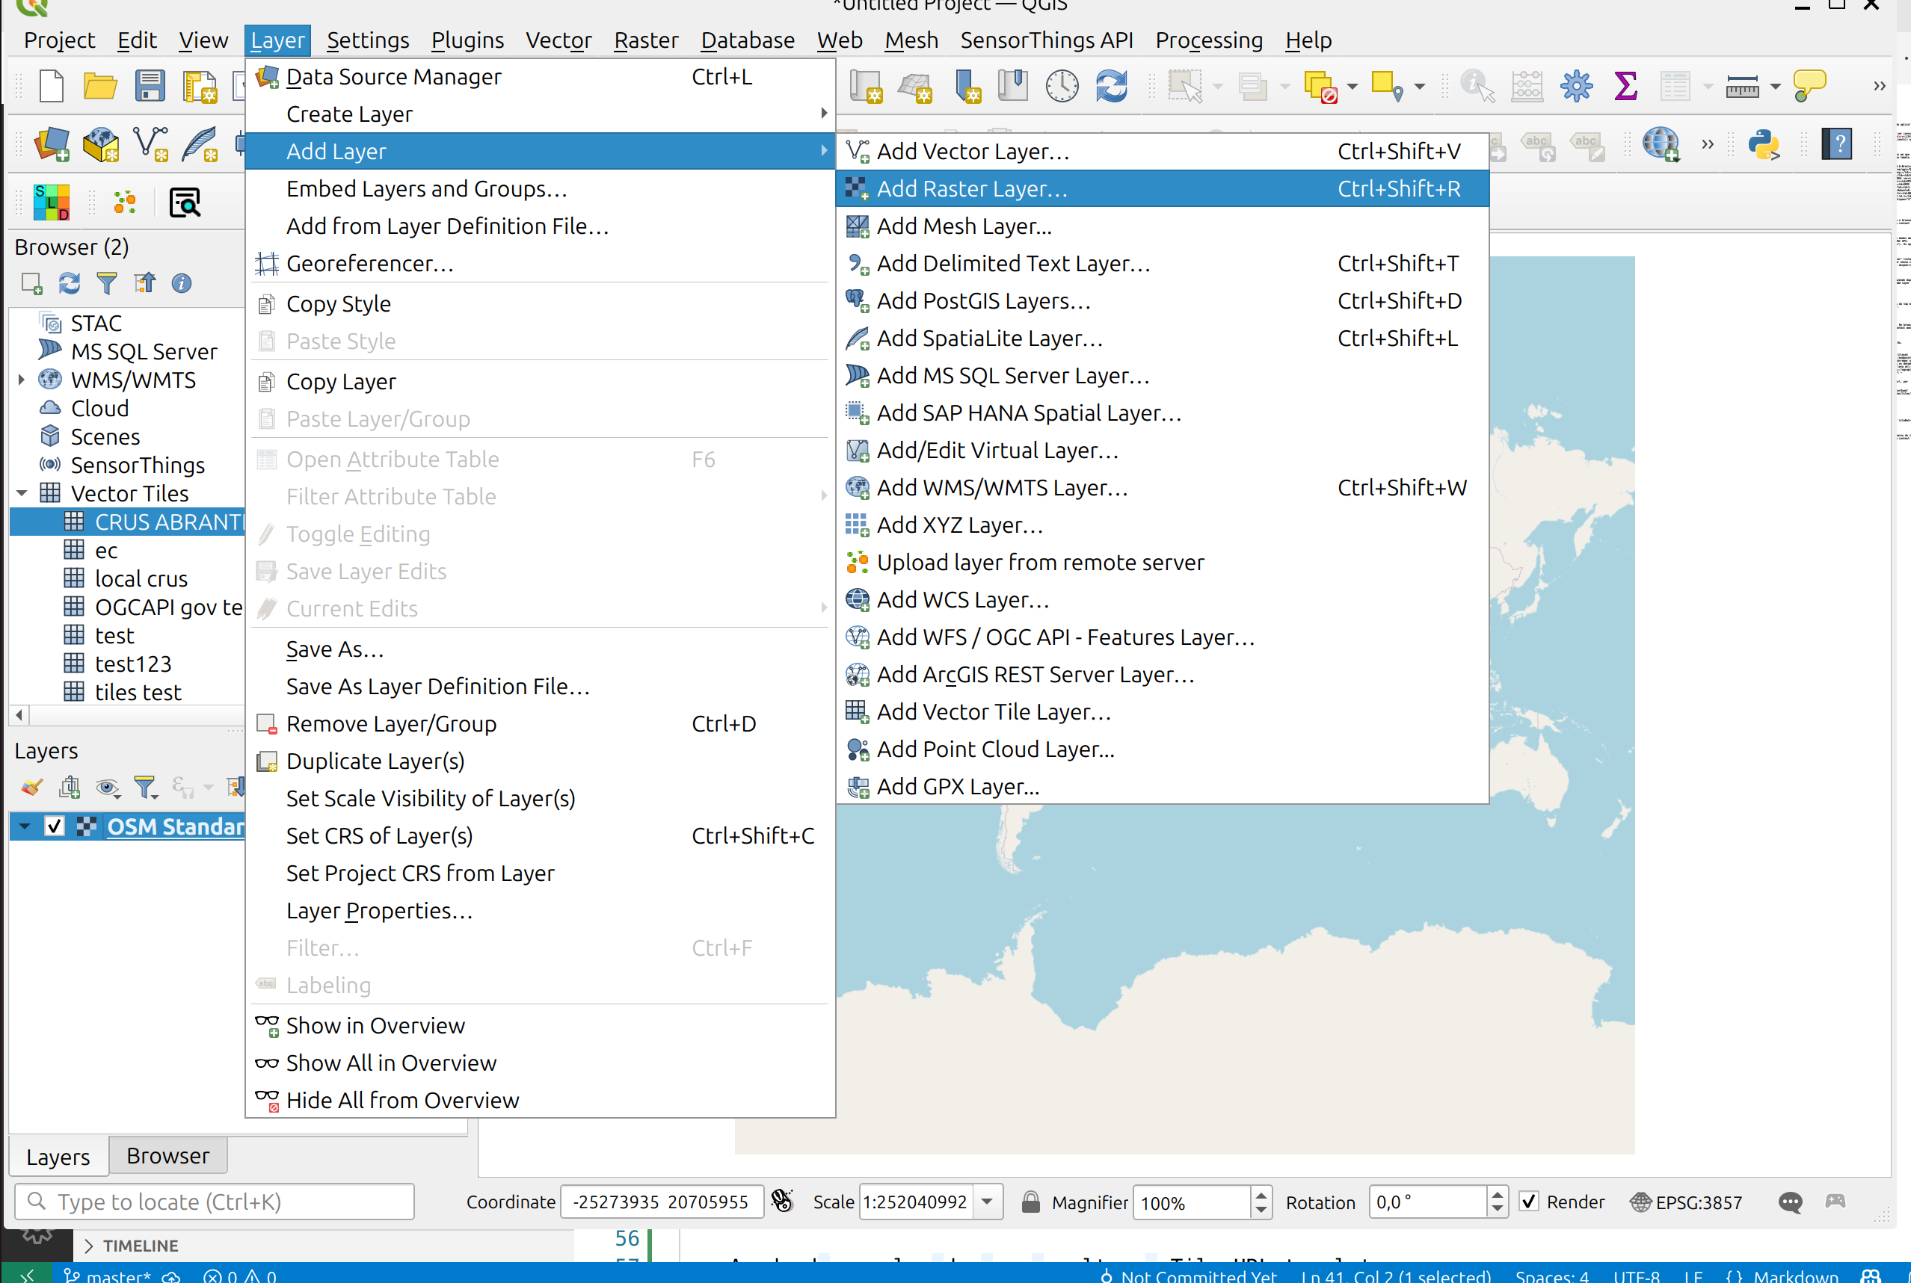Select Add Raster Layer menu entry
1911x1283 pixels.
pos(1162,188)
